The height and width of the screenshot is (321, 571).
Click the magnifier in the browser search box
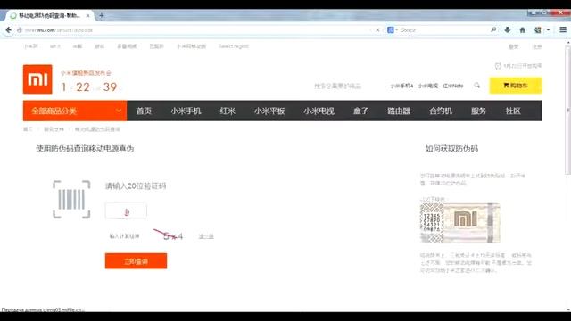pos(493,29)
